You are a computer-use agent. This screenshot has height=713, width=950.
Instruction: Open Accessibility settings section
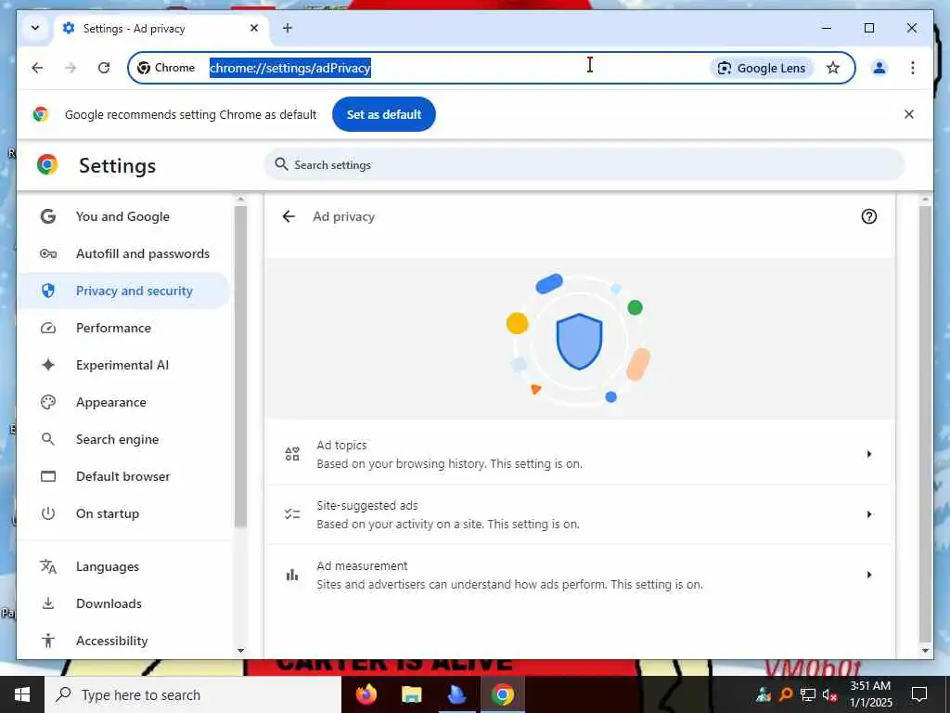[x=124, y=641]
